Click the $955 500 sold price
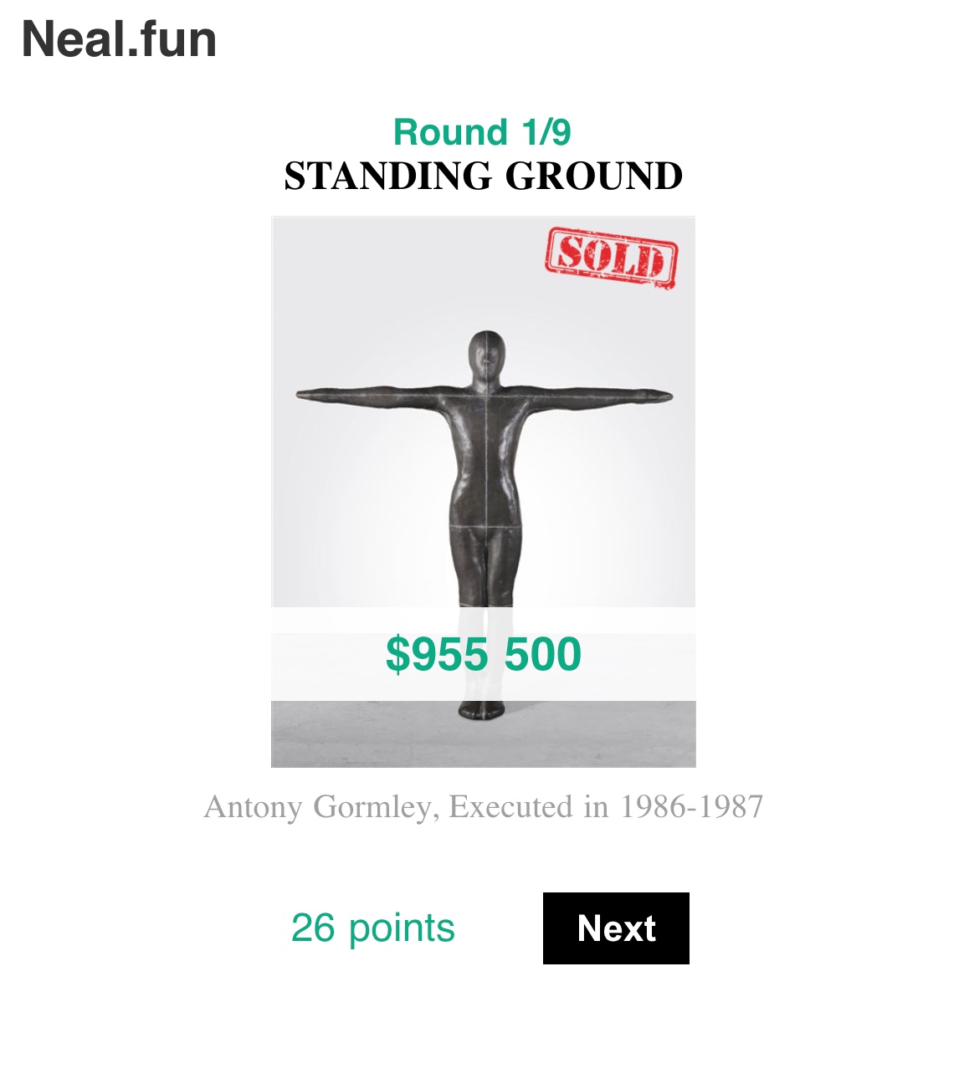 click(x=483, y=654)
